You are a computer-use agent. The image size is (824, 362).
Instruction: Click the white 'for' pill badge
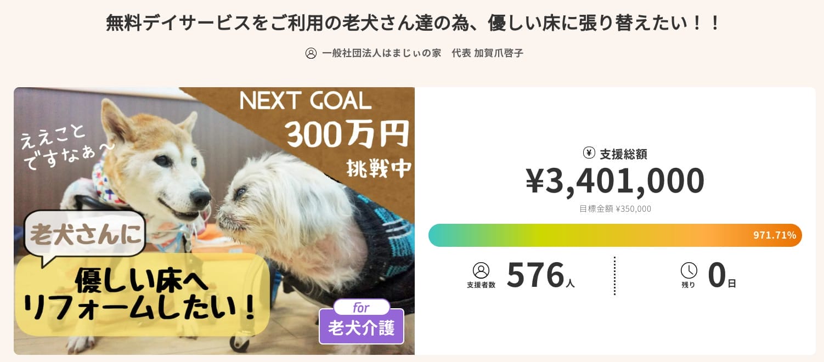pyautogui.click(x=361, y=307)
